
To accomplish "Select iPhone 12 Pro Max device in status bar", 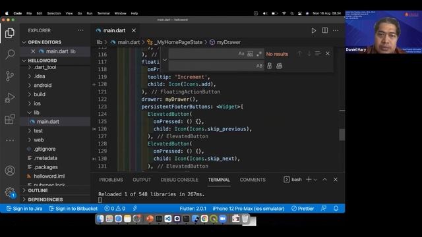I will (x=249, y=209).
